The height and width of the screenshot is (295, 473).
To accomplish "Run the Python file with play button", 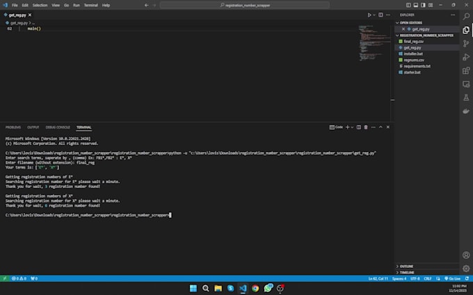I will tap(369, 15).
